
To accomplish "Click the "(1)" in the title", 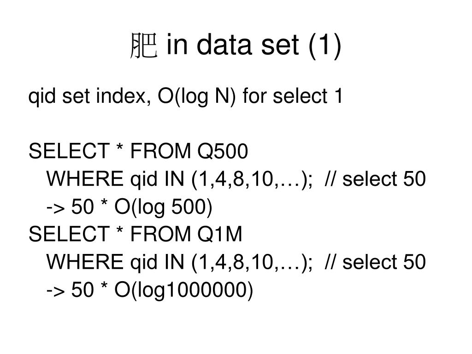I will (x=325, y=45).
